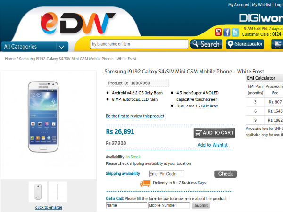283x212 pixels.
Task: Expand the All Categories dropdown
Action: [35, 47]
